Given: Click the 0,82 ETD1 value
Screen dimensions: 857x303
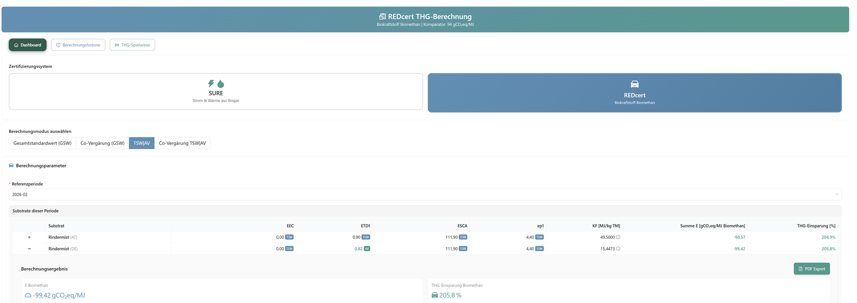Looking at the screenshot, I should pyautogui.click(x=358, y=249).
